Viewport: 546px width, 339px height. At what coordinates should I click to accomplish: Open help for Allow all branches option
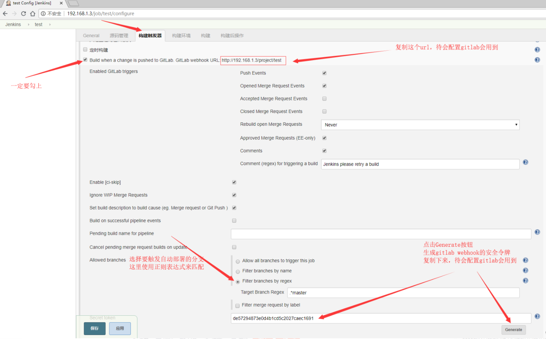click(526, 260)
